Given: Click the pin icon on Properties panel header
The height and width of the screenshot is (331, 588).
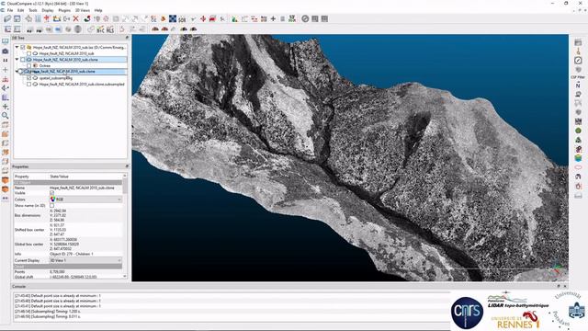Looking at the screenshot, I should coord(127,166).
